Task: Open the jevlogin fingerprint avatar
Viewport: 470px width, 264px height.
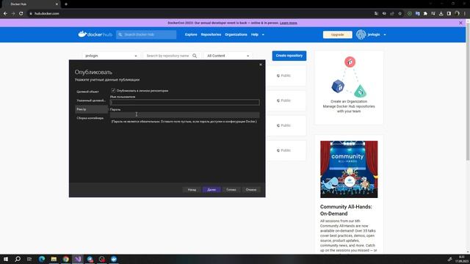Action: (x=361, y=34)
